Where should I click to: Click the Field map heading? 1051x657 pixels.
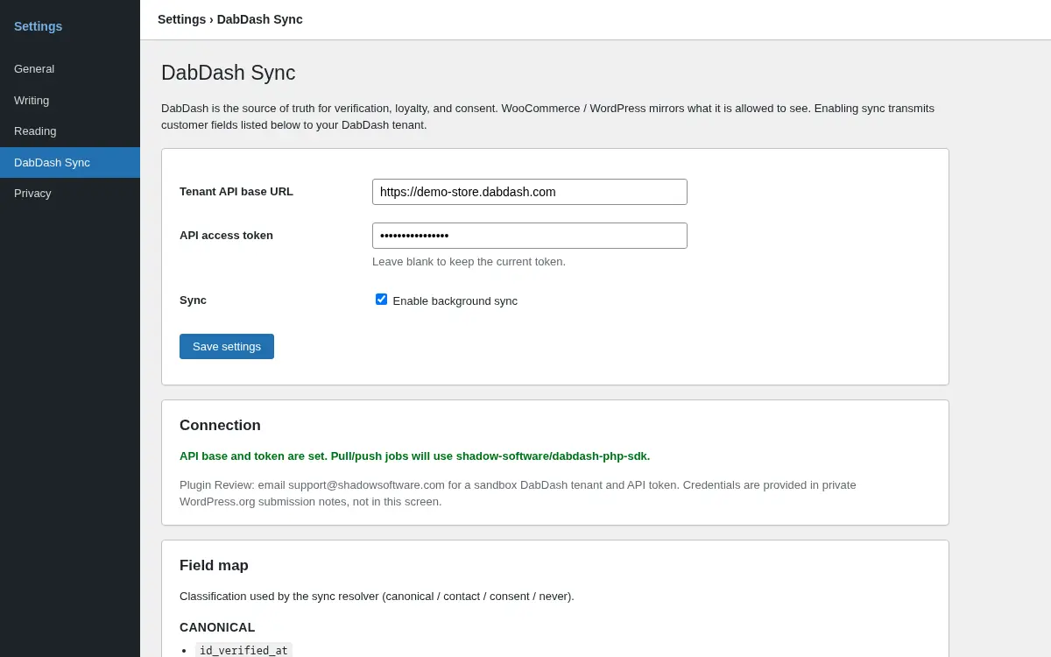(214, 566)
